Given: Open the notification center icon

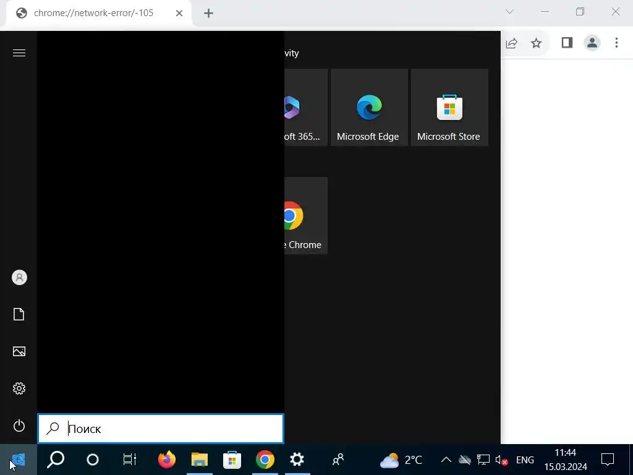Looking at the screenshot, I should click(x=608, y=460).
